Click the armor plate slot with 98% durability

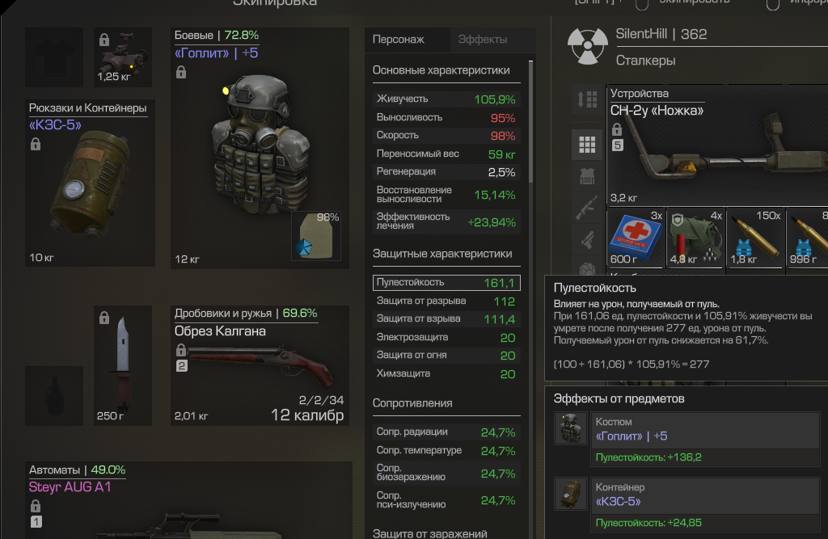point(316,236)
